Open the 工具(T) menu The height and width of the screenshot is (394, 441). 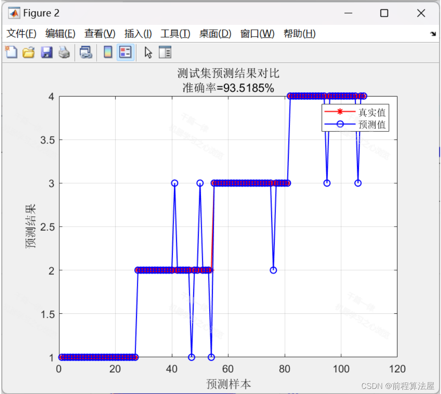[175, 33]
